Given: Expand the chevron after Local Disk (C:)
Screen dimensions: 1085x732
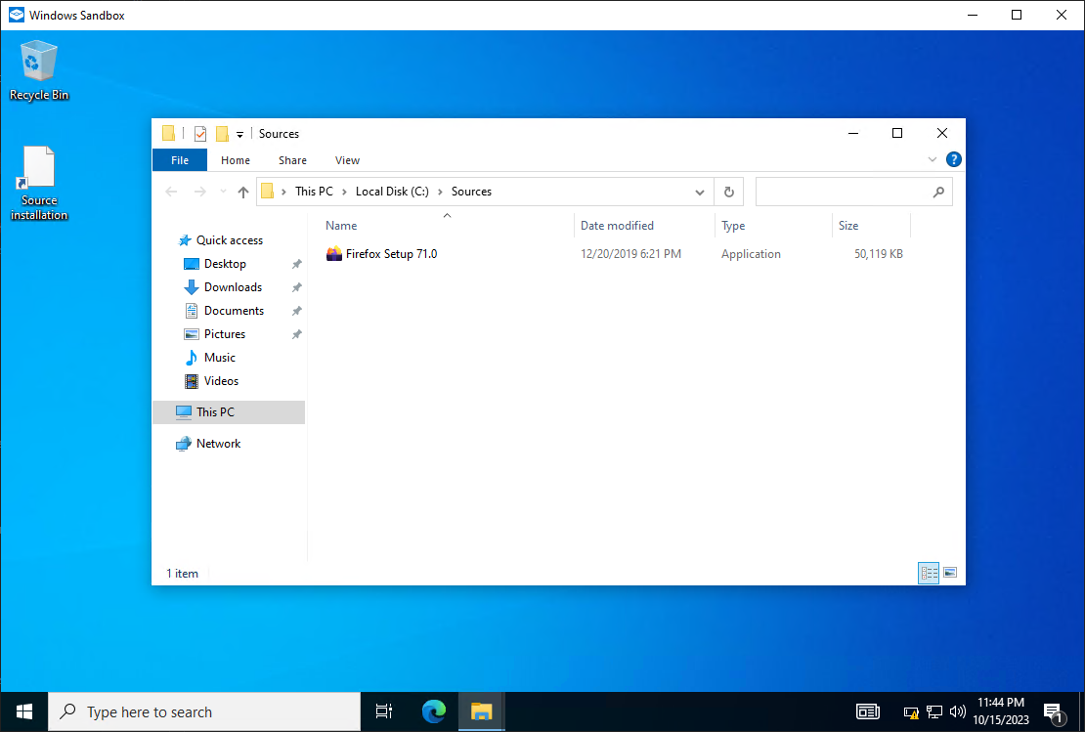Looking at the screenshot, I should pos(440,192).
